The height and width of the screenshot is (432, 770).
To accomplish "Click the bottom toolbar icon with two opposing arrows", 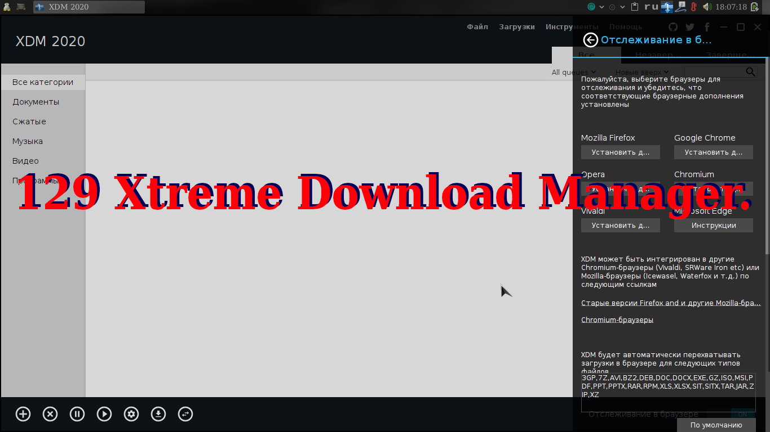I will point(185,415).
